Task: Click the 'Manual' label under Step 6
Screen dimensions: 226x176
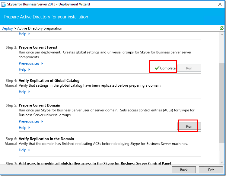Action: [x=11, y=144]
